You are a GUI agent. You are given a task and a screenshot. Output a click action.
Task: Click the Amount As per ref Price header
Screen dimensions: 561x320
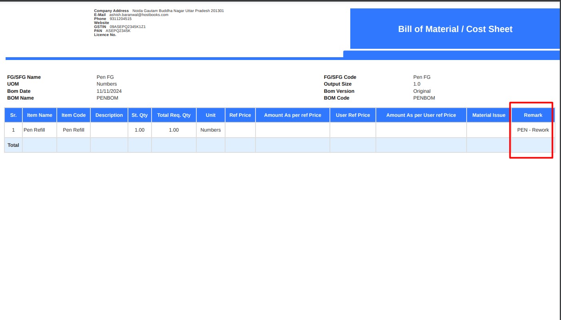tap(293, 115)
